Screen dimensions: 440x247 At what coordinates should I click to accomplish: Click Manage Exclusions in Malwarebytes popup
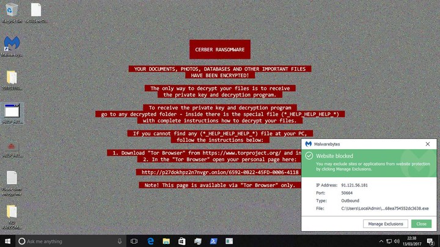386,224
